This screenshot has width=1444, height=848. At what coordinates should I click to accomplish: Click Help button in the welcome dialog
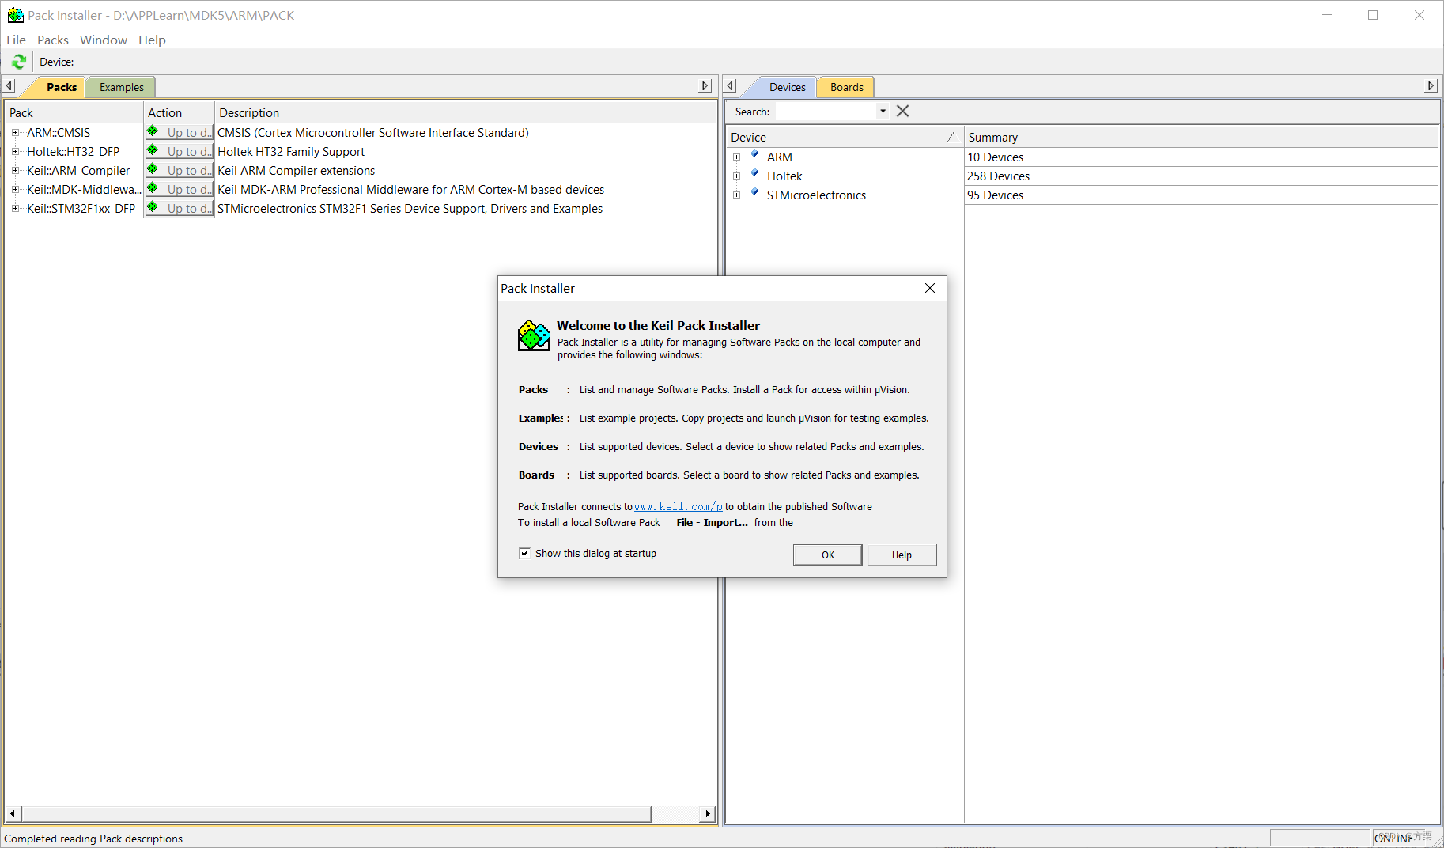coord(902,555)
